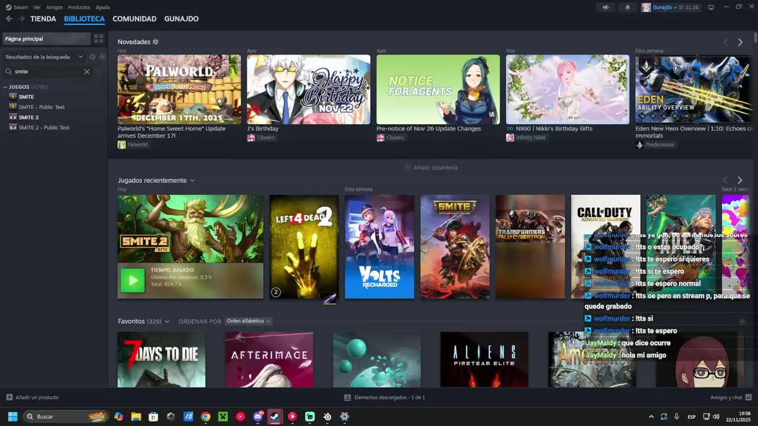The width and height of the screenshot is (758, 426).
Task: Open the SMITE game cover in recents
Action: (x=455, y=247)
